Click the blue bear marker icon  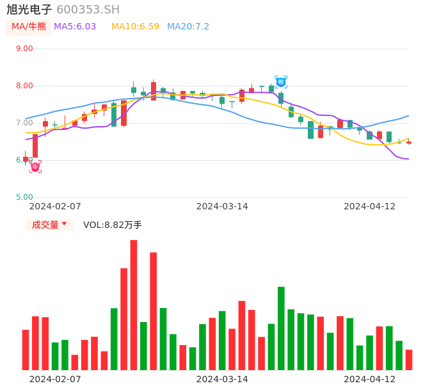281,81
